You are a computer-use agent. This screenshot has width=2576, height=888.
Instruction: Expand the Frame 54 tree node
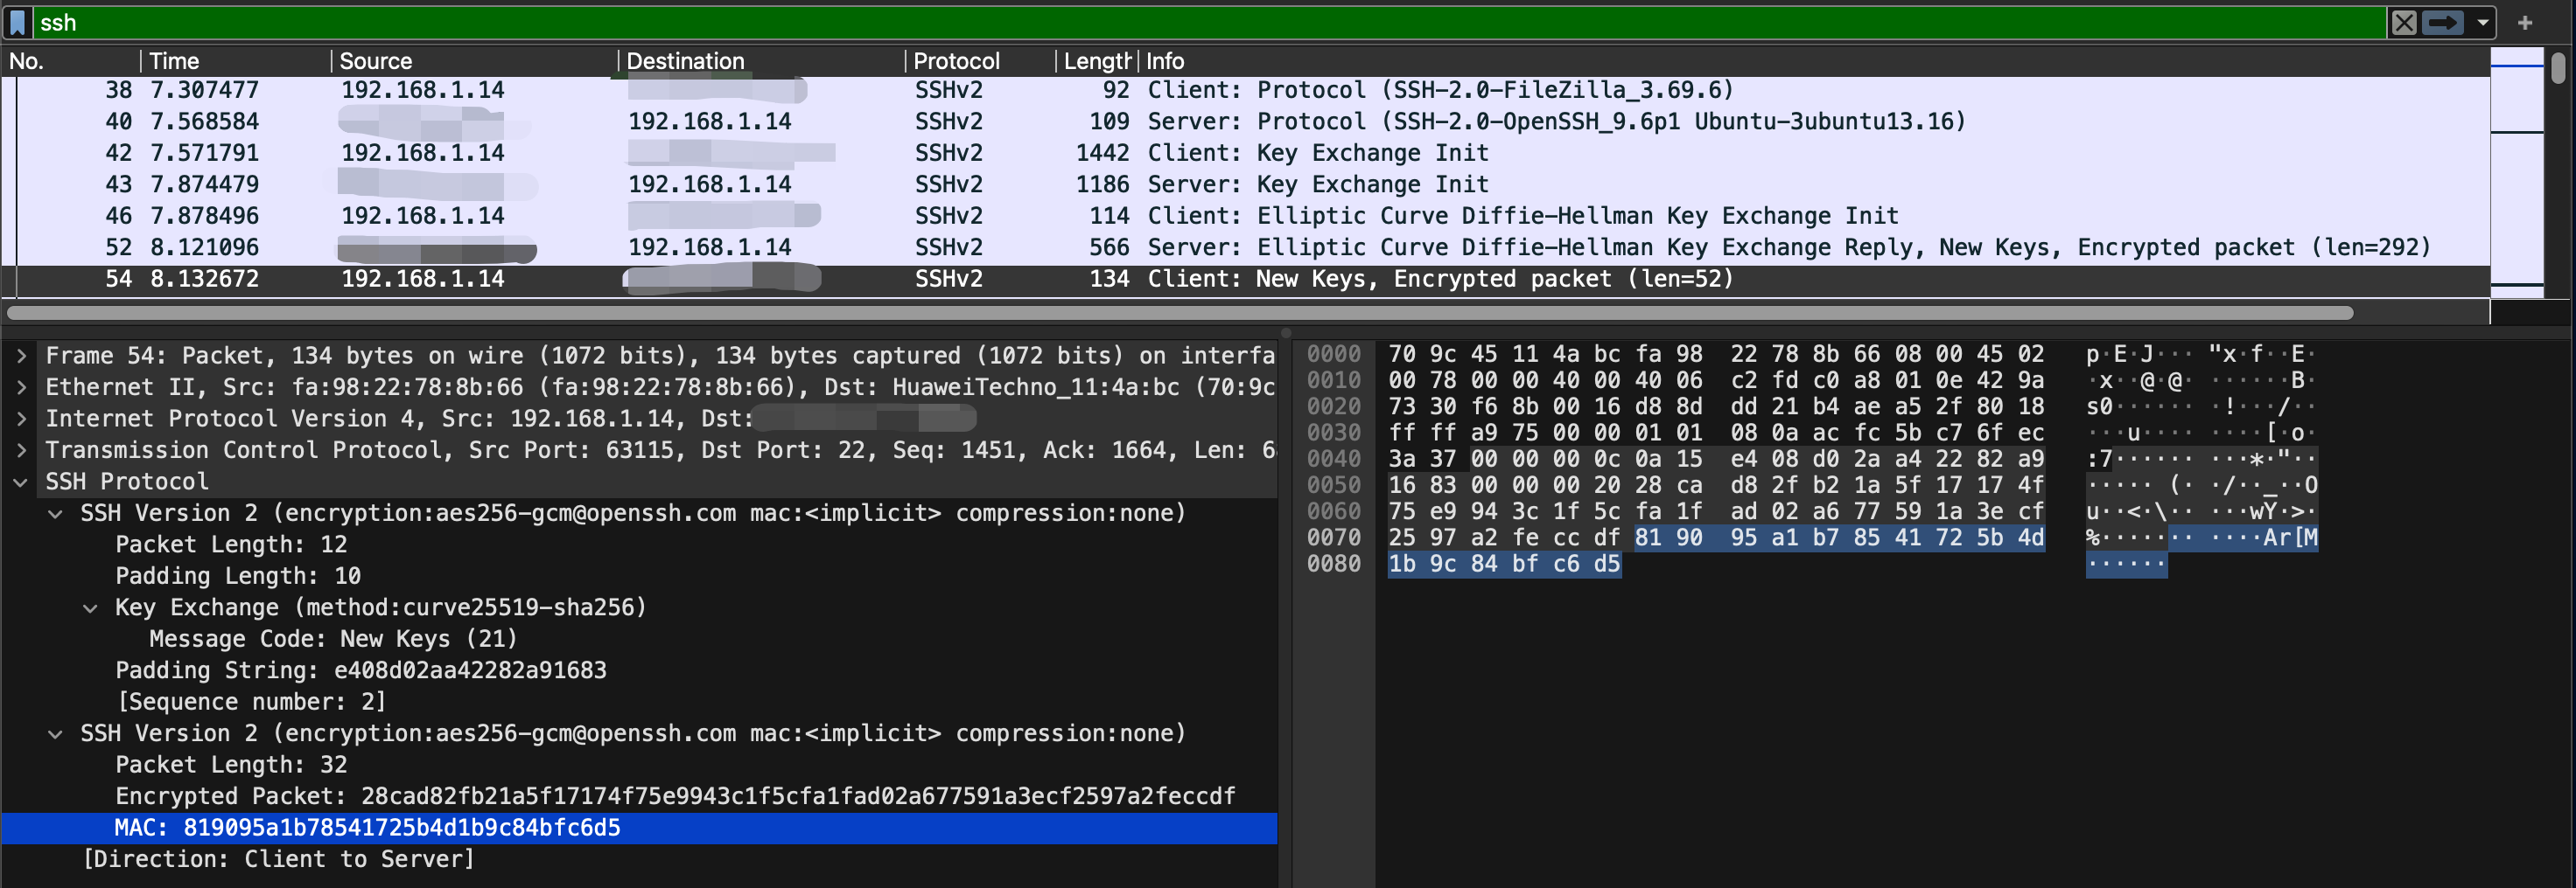(x=21, y=356)
